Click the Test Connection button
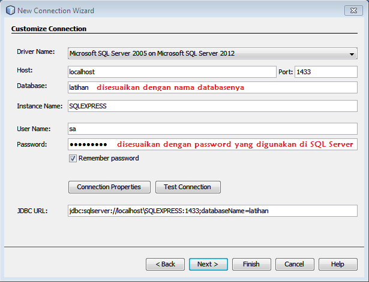This screenshot has width=369, height=282. click(188, 187)
